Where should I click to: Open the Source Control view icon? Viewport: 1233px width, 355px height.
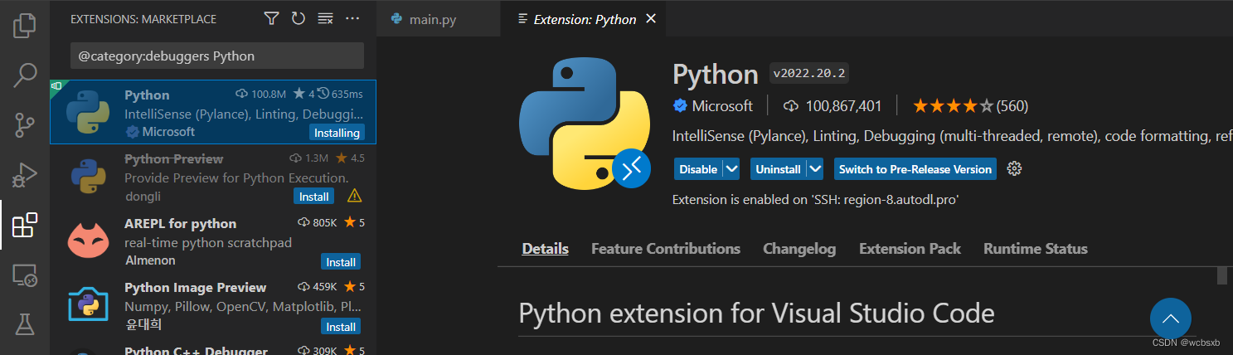click(25, 126)
